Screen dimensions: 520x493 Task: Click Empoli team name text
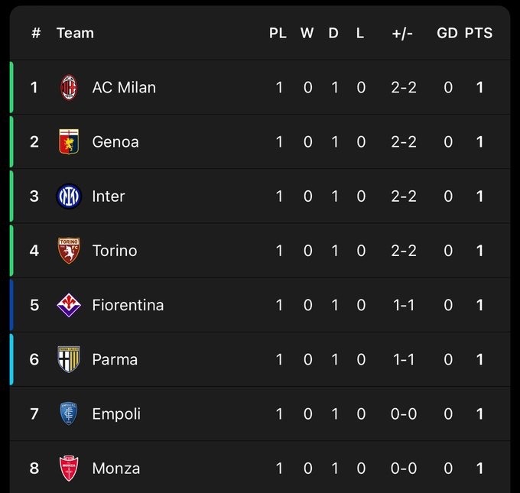[116, 414]
